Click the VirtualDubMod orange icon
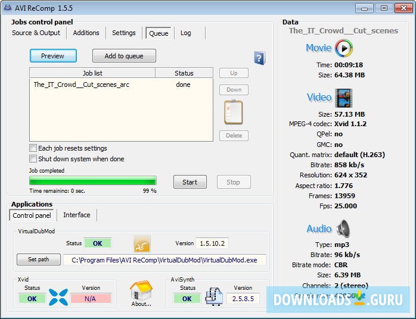 click(142, 244)
